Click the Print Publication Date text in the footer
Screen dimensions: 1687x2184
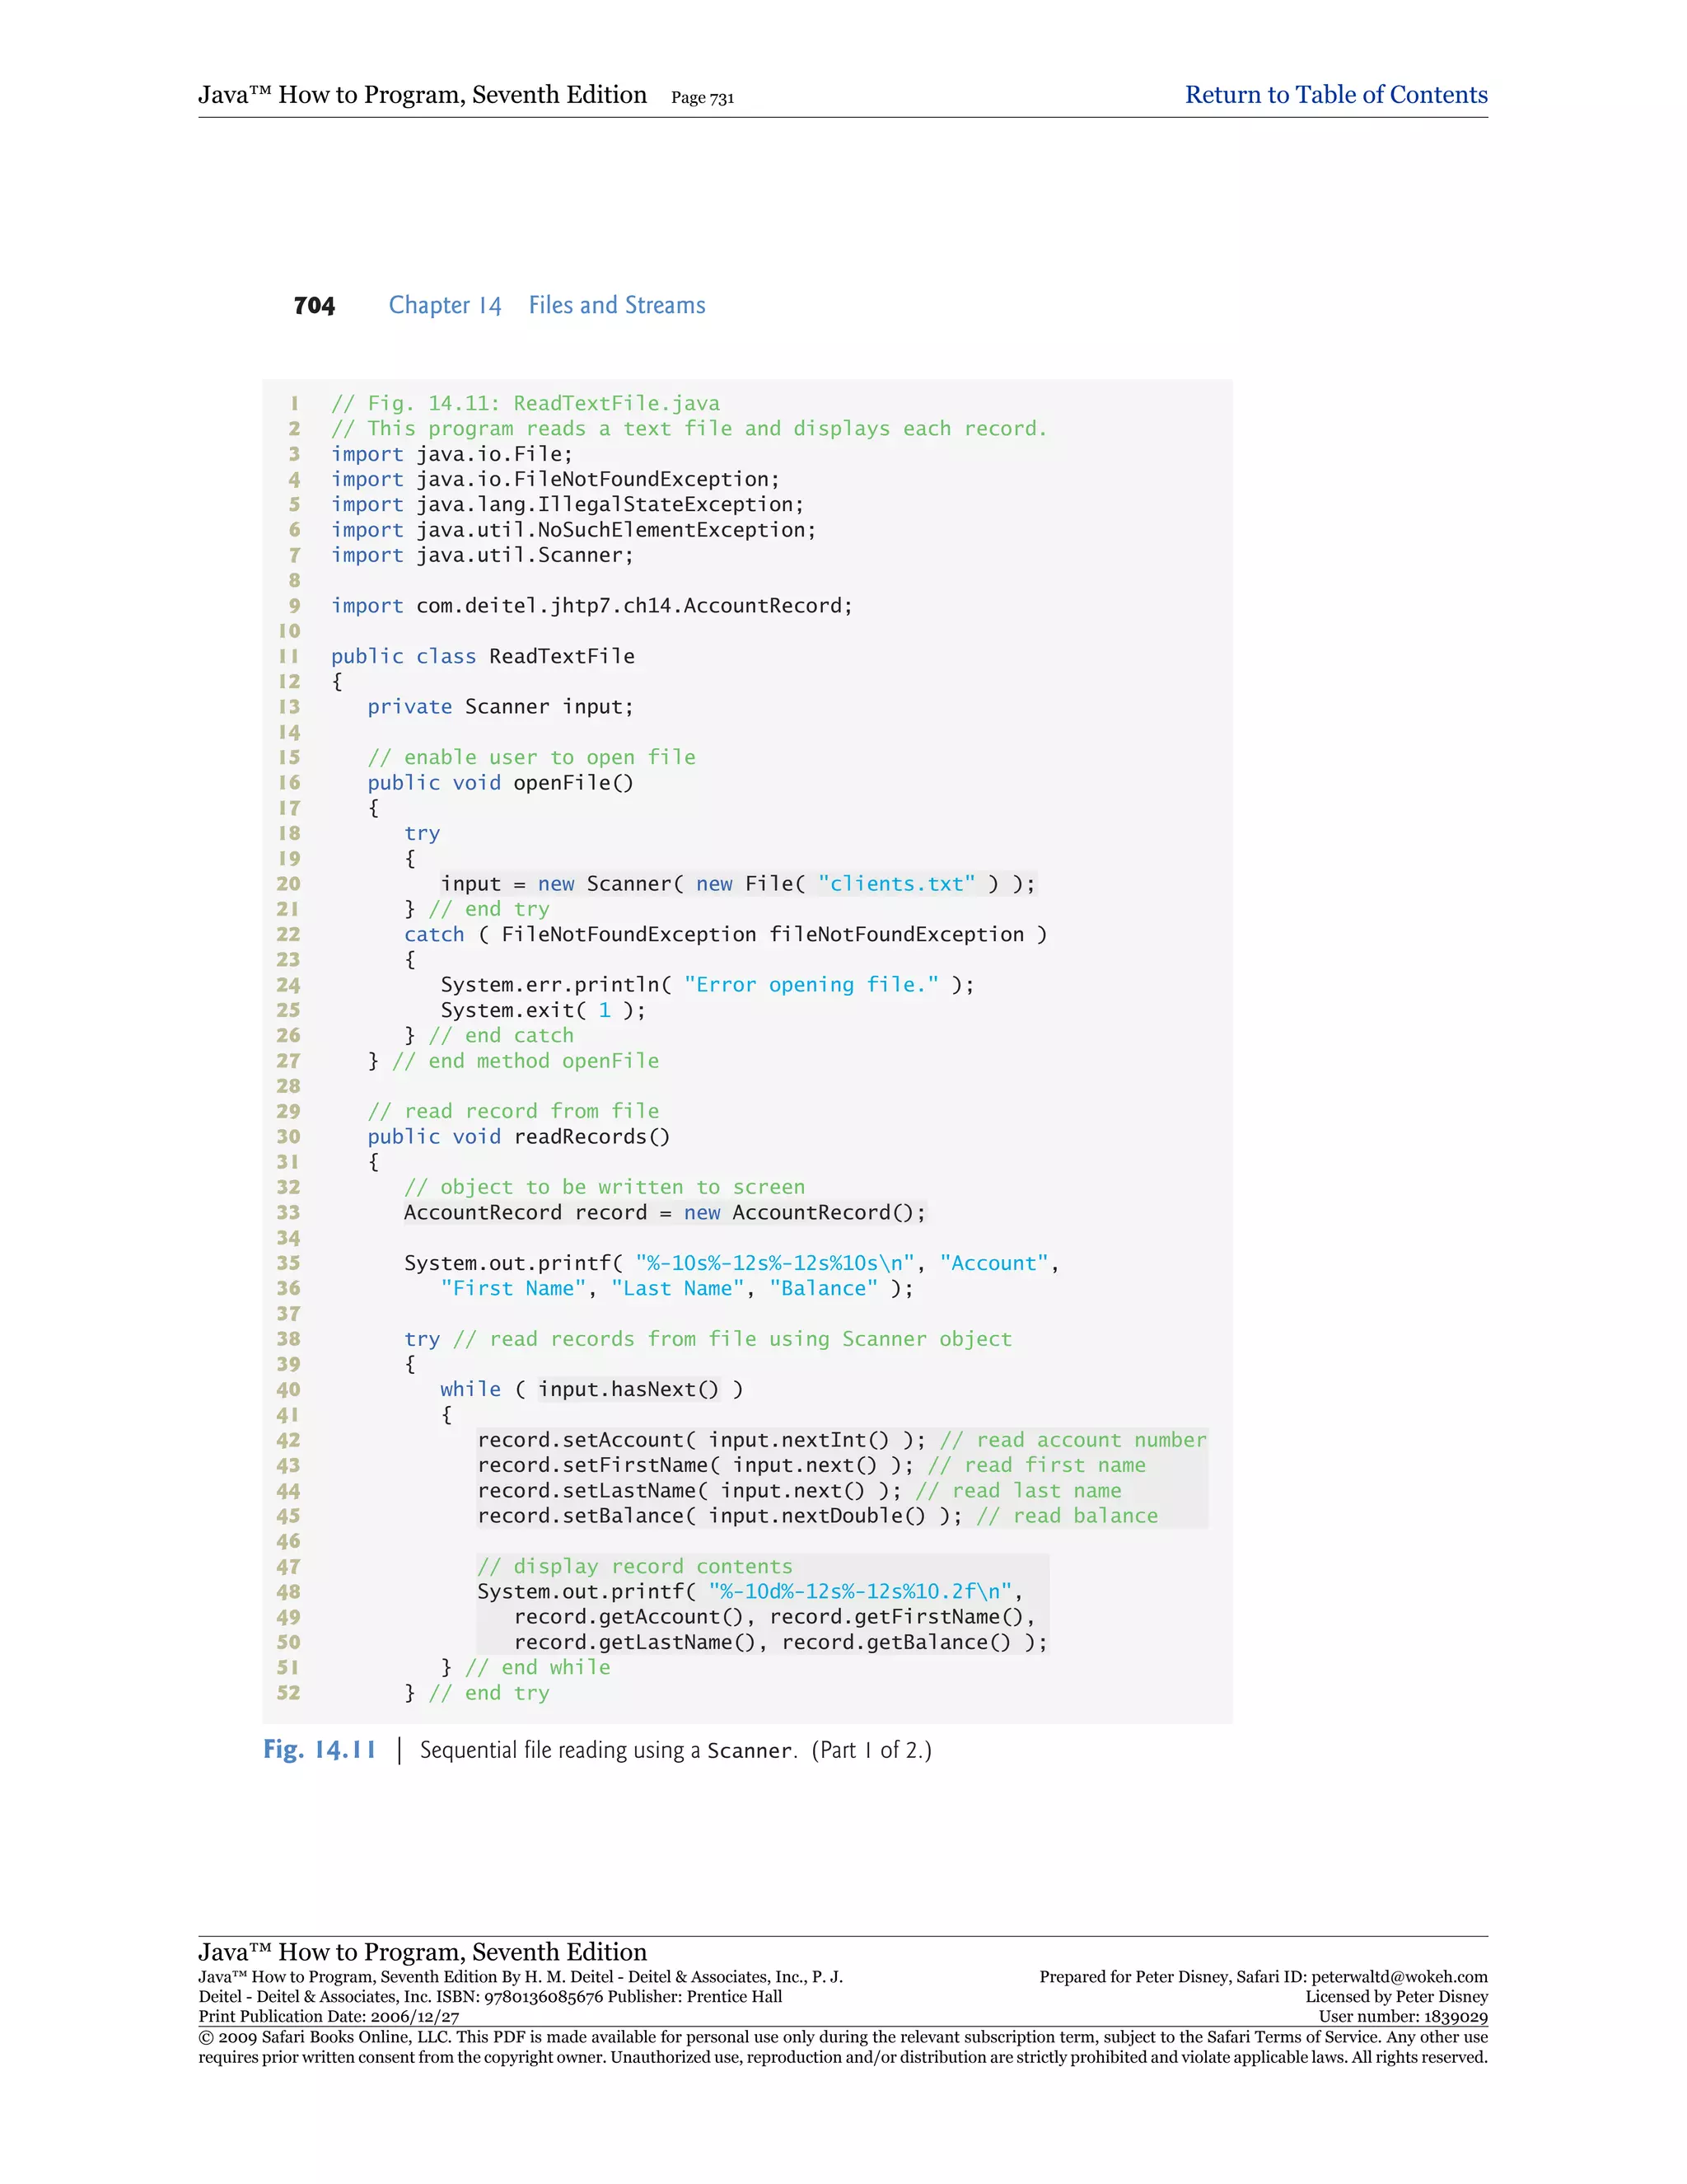[329, 2017]
